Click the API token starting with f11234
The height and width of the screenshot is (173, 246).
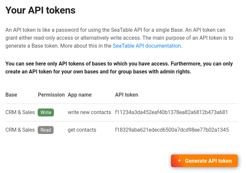click(x=171, y=112)
